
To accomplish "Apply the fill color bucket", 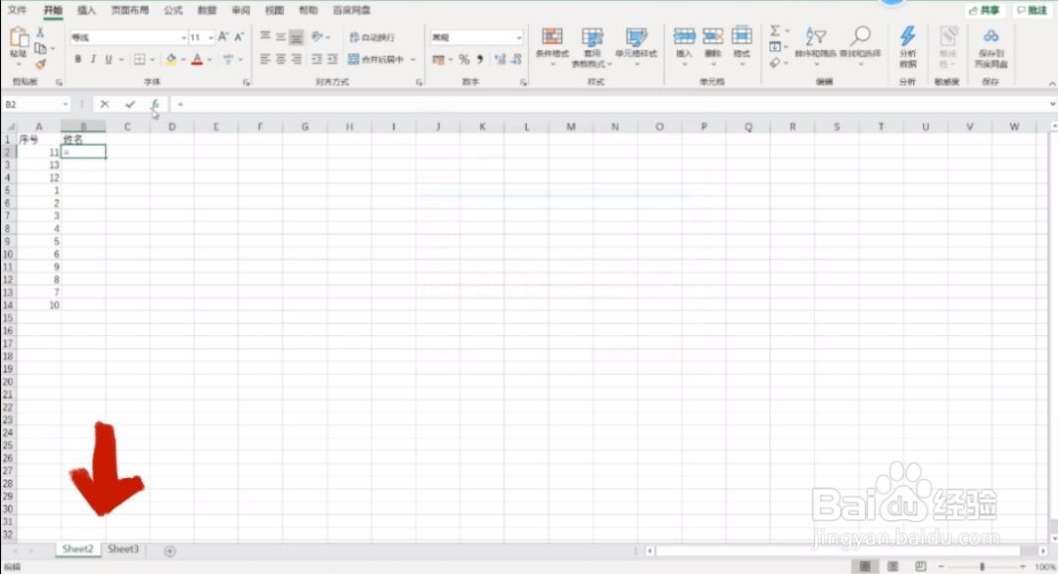I will pos(171,60).
